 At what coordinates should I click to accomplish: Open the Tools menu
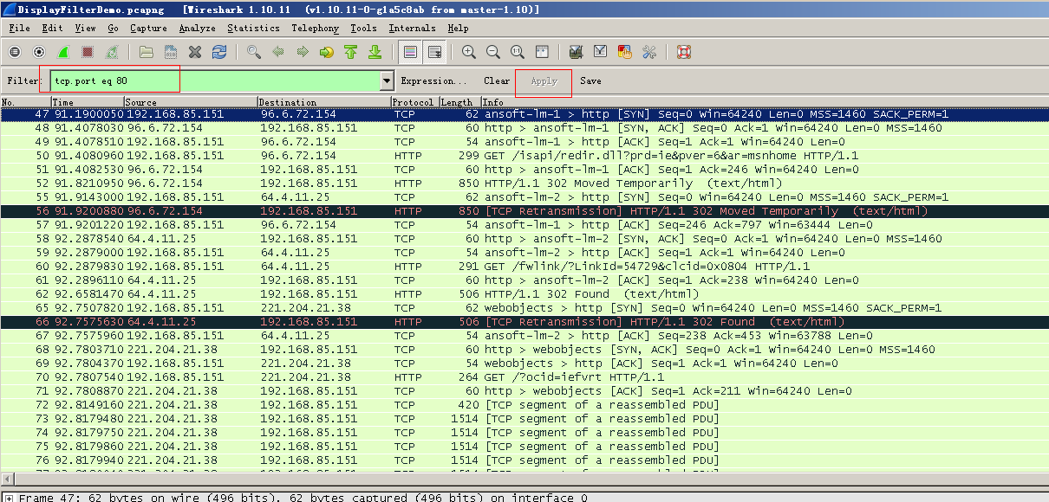363,28
